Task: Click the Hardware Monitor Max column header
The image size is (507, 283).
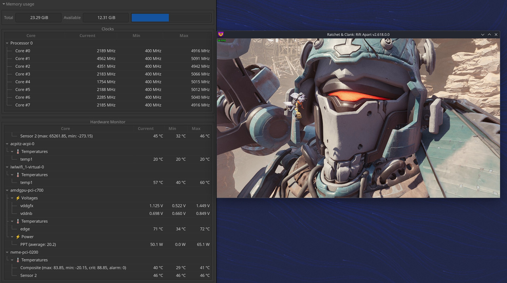Action: point(196,128)
